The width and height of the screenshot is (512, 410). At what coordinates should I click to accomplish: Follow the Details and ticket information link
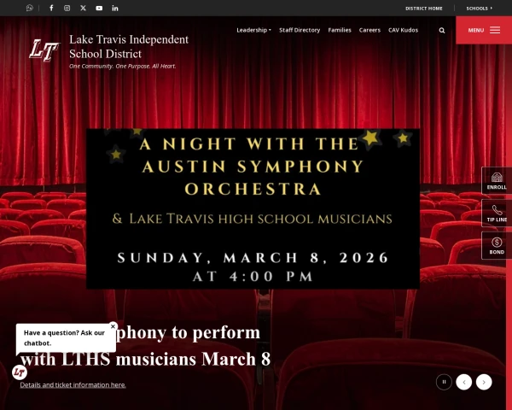point(73,385)
